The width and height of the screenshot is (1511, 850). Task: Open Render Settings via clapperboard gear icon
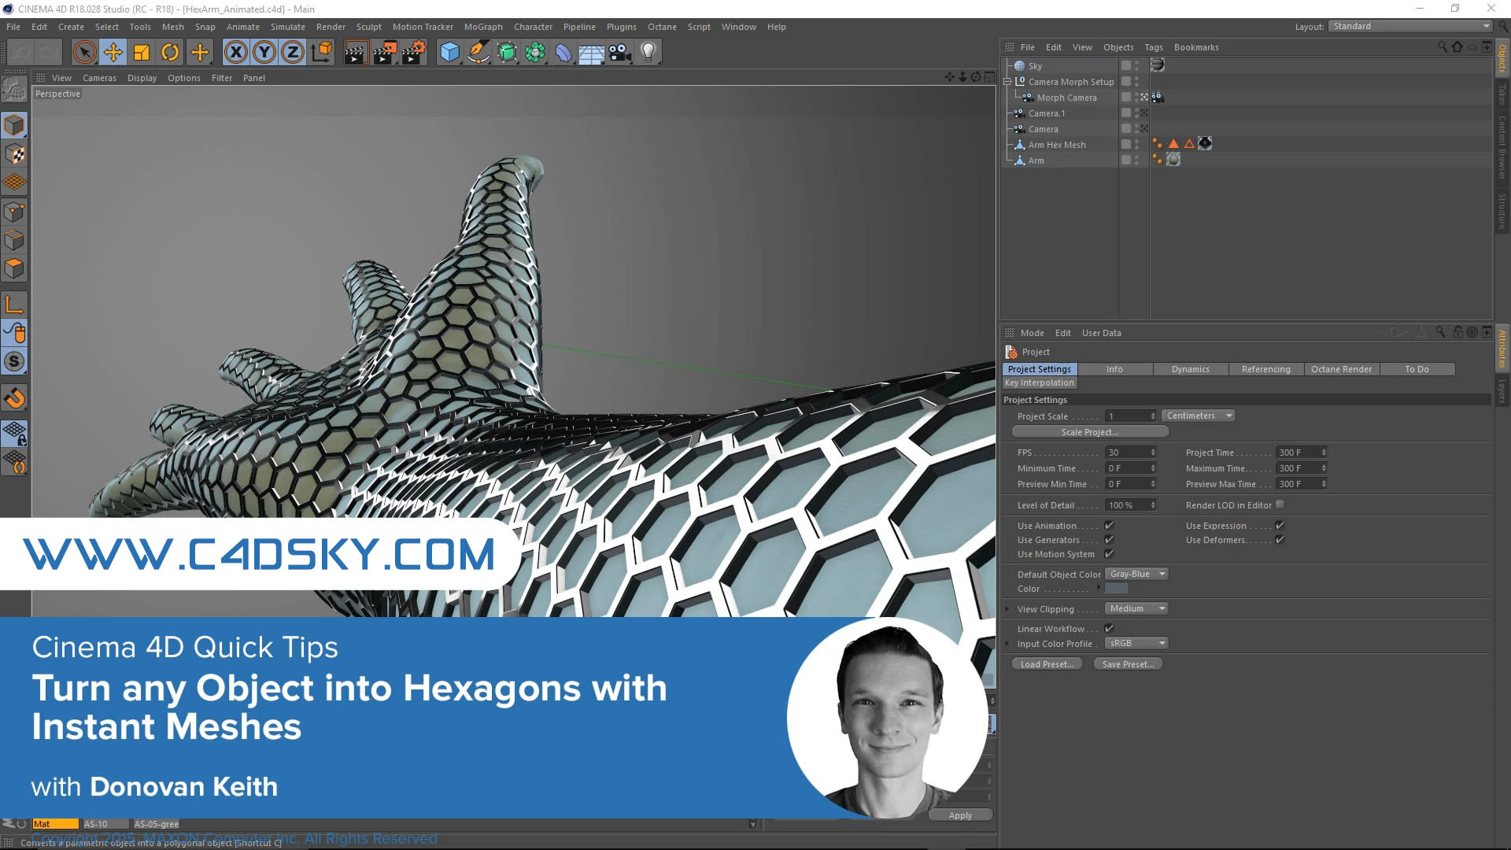coord(412,52)
